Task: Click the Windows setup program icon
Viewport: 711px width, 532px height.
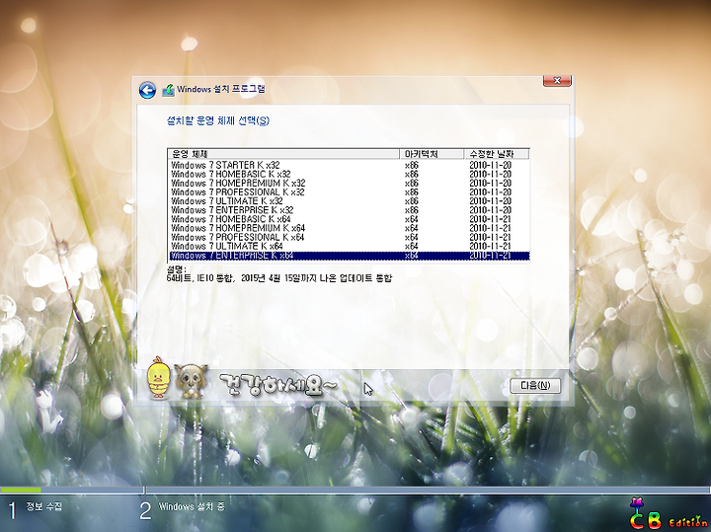Action: point(168,90)
